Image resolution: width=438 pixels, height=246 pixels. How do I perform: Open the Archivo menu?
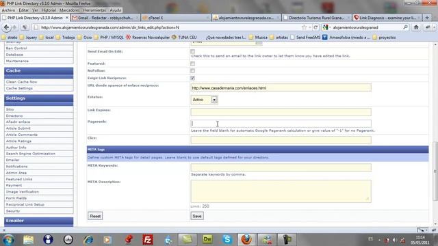[x=8, y=10]
